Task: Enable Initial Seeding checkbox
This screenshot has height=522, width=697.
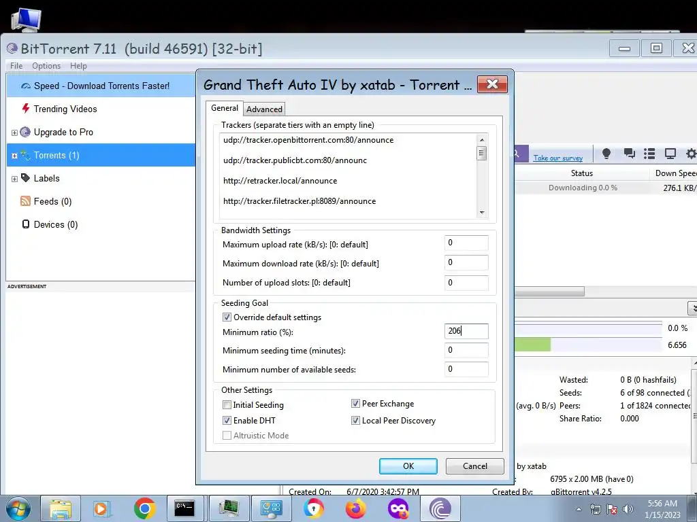Action: [x=227, y=405]
